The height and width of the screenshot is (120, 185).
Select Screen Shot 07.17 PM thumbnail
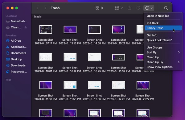click(x=46, y=29)
